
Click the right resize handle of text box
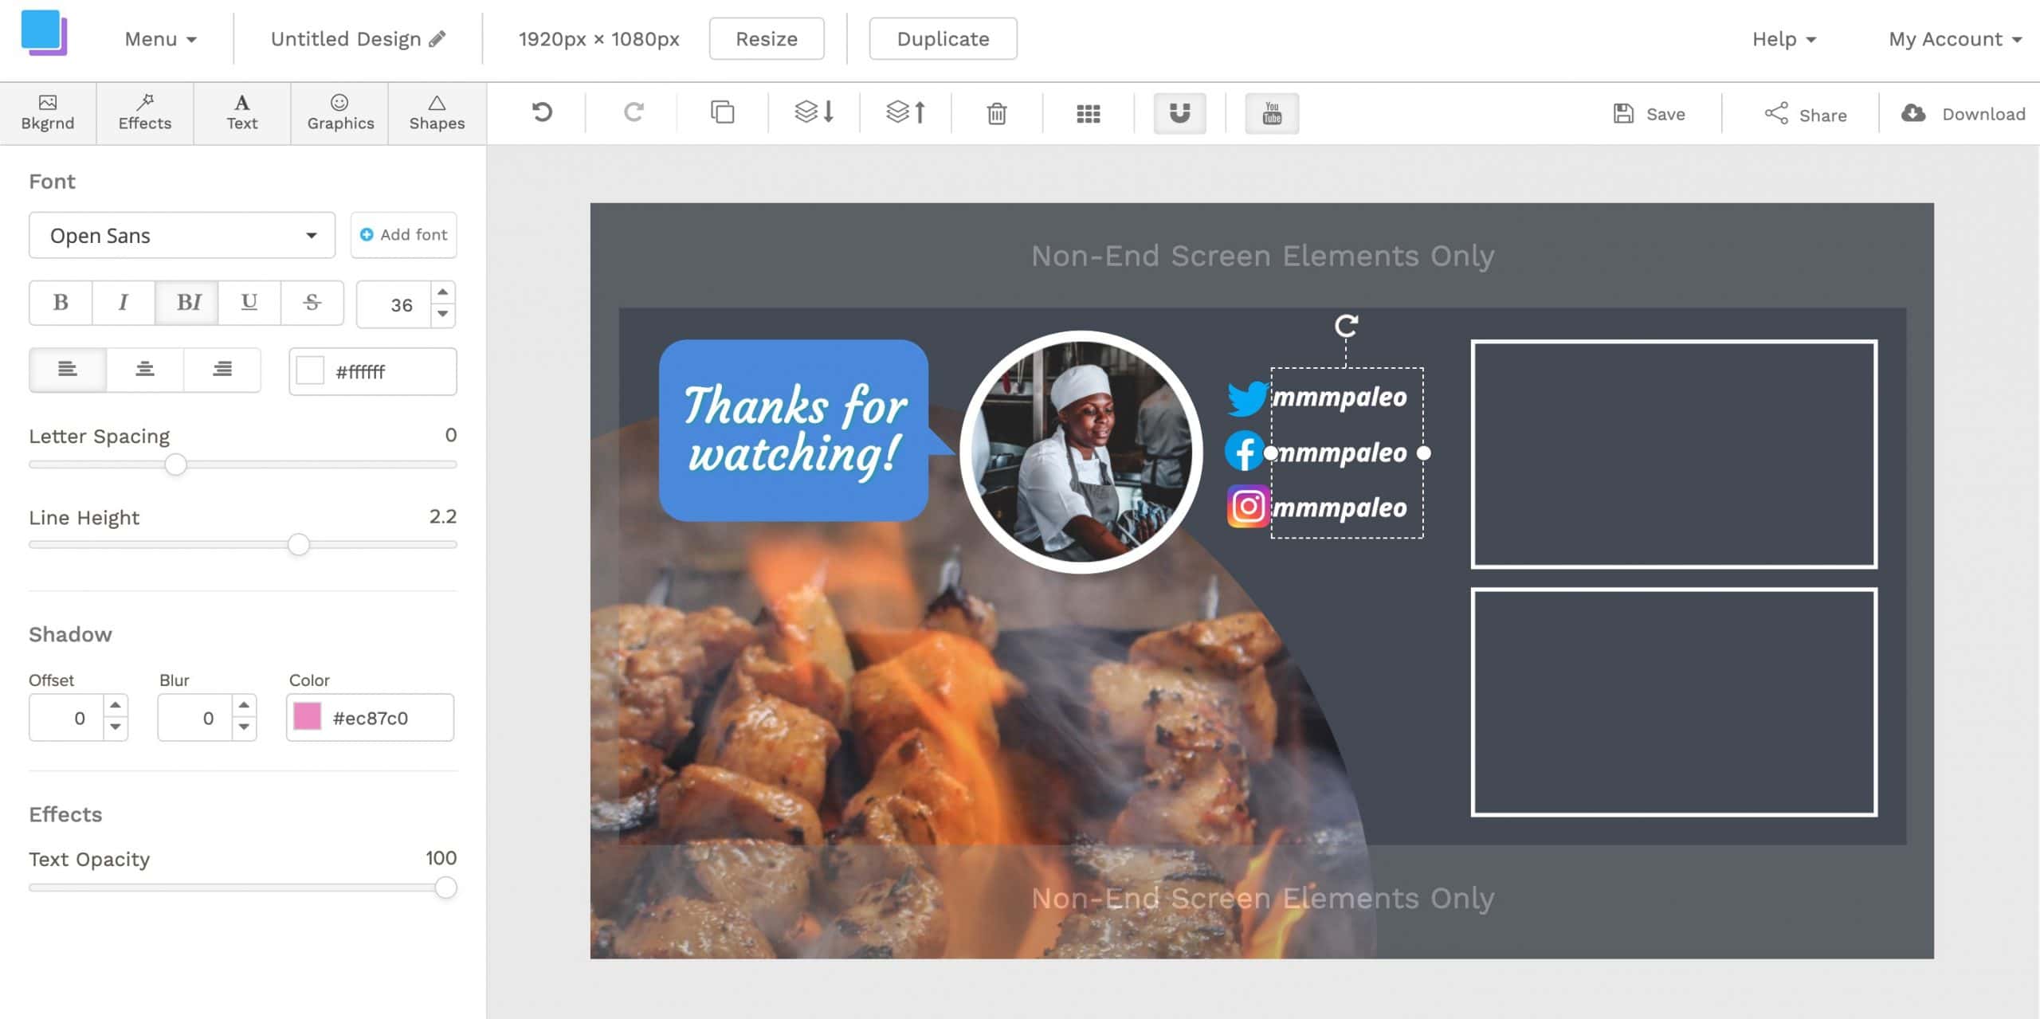(1424, 453)
